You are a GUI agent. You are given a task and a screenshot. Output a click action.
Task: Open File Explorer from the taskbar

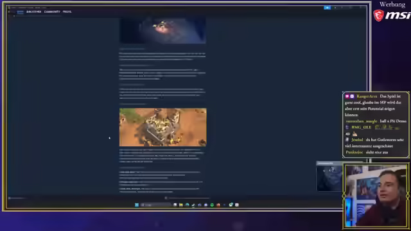pyautogui.click(x=181, y=205)
